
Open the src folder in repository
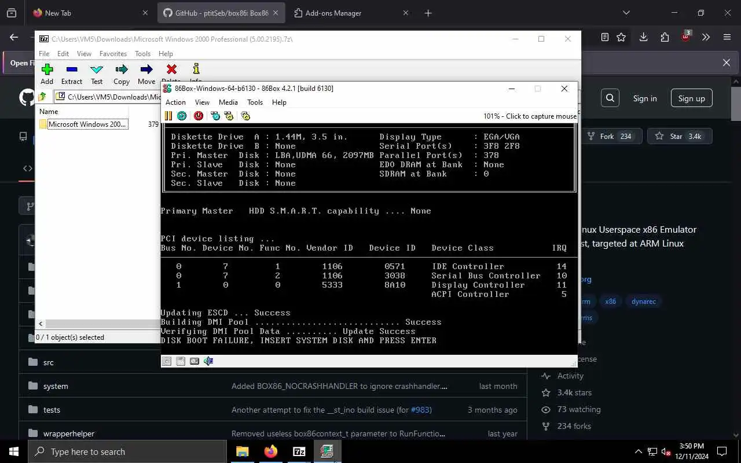point(49,362)
